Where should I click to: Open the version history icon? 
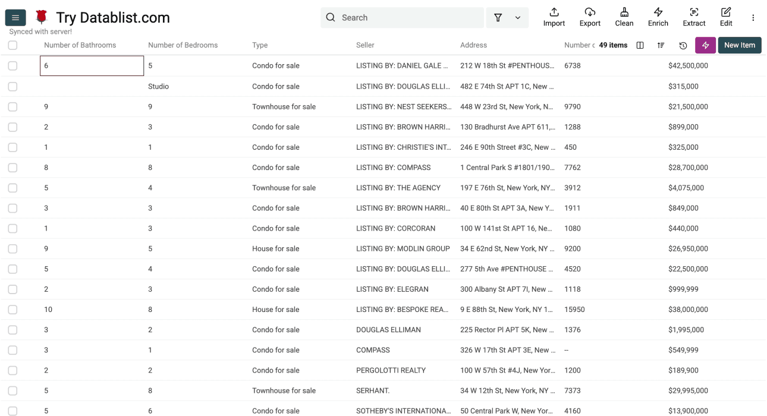pyautogui.click(x=683, y=45)
